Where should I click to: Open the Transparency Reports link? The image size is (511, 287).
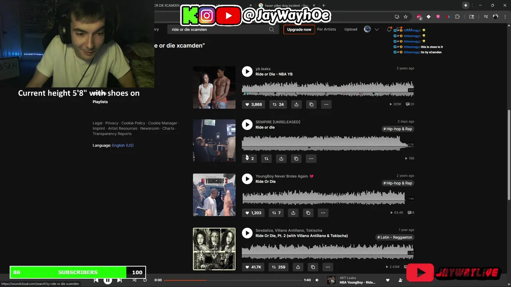112,134
